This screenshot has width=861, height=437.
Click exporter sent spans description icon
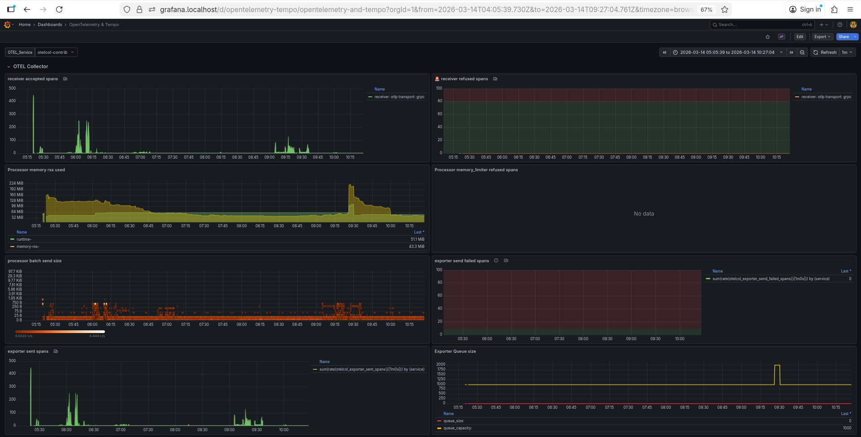click(x=56, y=351)
